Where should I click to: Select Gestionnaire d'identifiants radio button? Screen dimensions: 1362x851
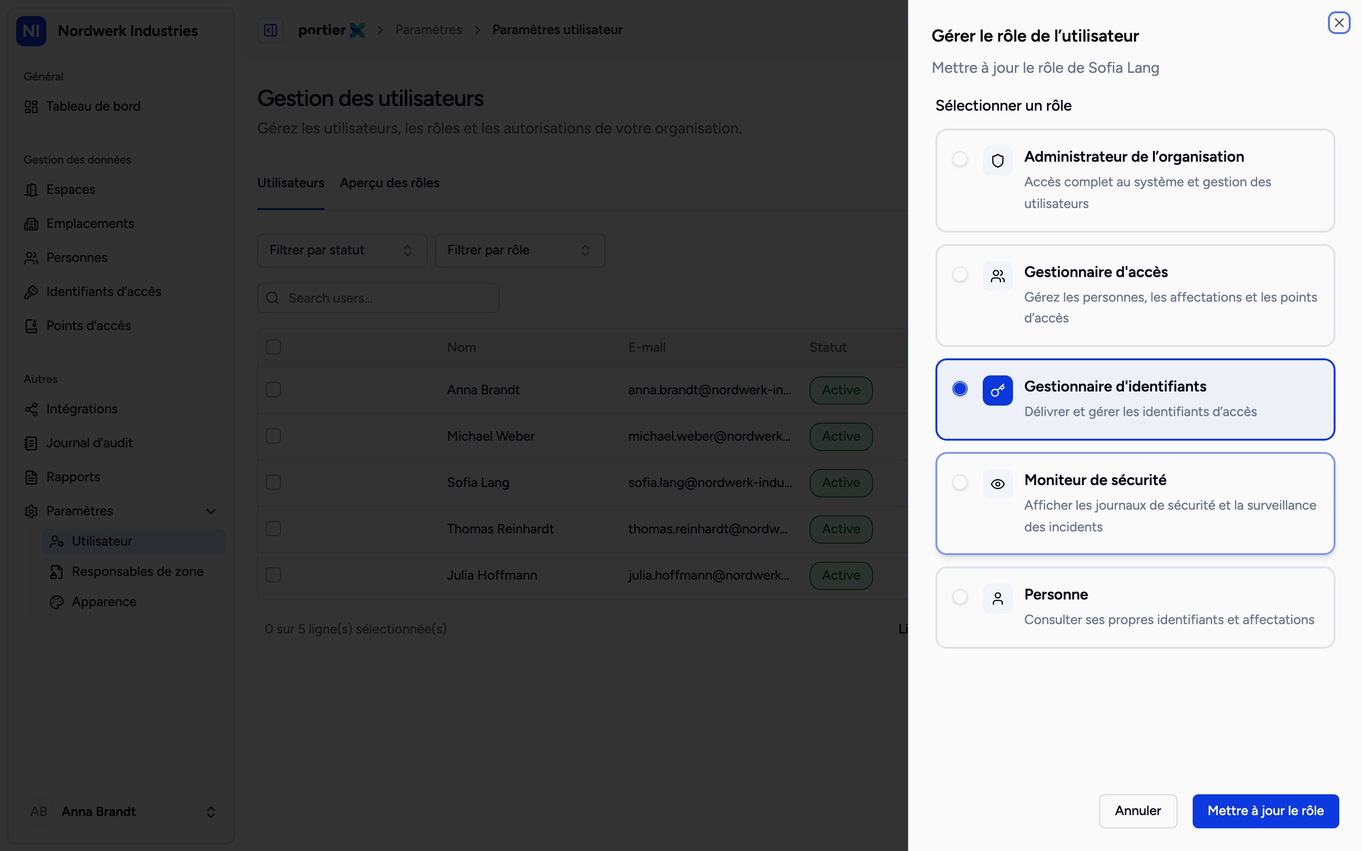tap(960, 389)
